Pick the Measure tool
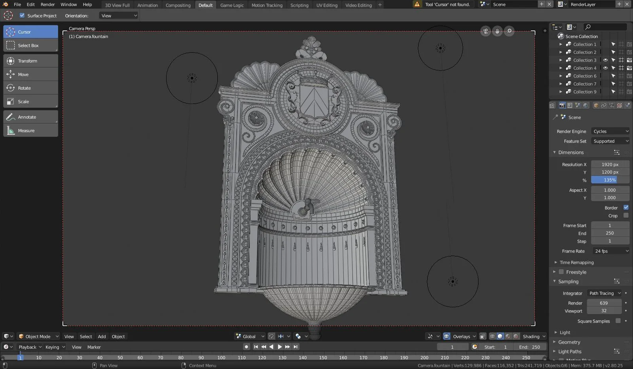Screen dimensions: 633x369 (26, 130)
